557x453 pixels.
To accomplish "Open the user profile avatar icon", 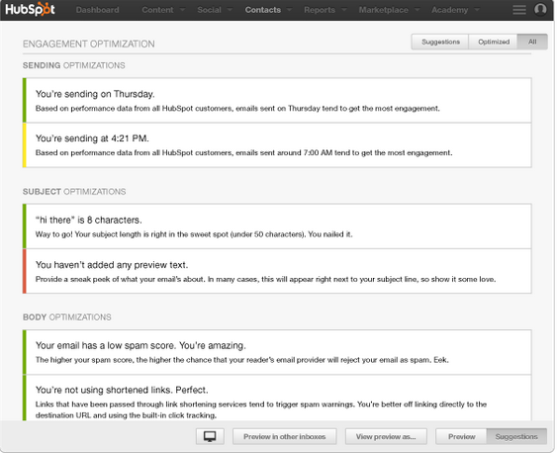I will 540,10.
